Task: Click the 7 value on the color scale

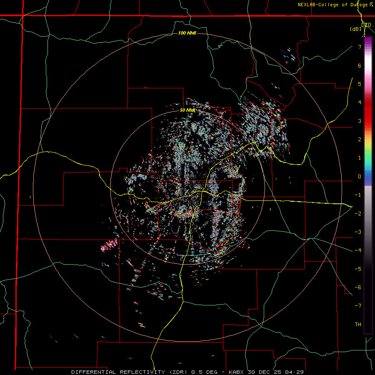Action: [360, 47]
